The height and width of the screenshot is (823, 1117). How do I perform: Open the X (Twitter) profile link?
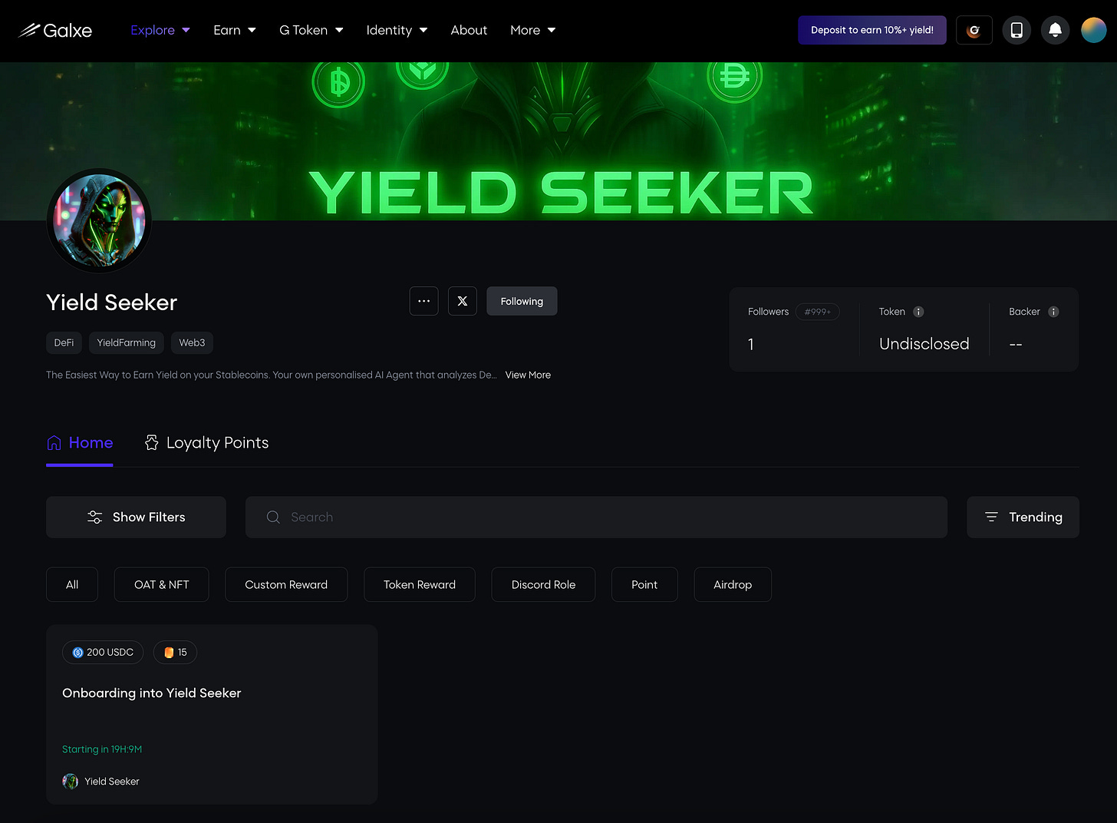[x=463, y=301]
